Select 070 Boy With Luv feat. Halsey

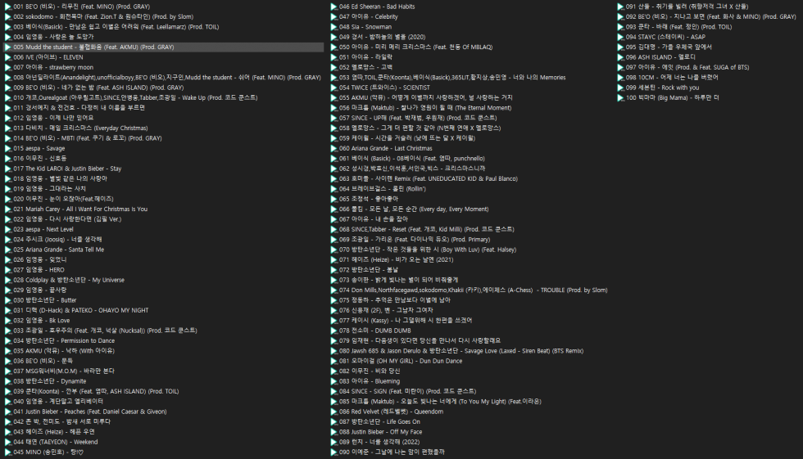tap(428, 250)
